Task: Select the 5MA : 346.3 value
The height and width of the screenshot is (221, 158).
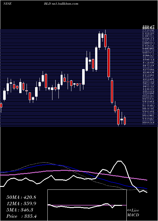Action: click(20, 210)
